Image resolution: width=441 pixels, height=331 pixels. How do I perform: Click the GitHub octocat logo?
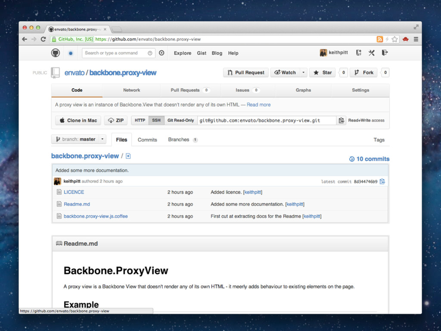pos(56,53)
